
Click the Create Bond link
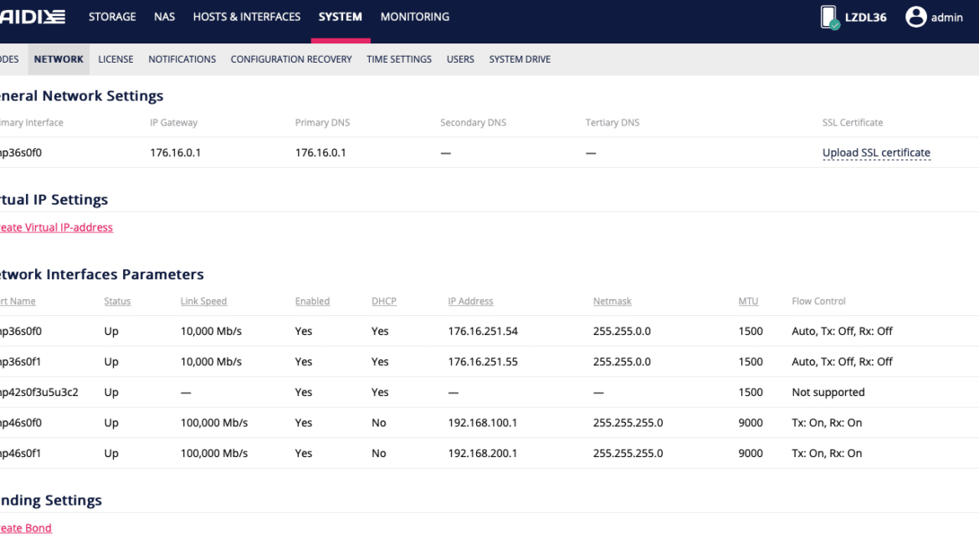point(26,528)
